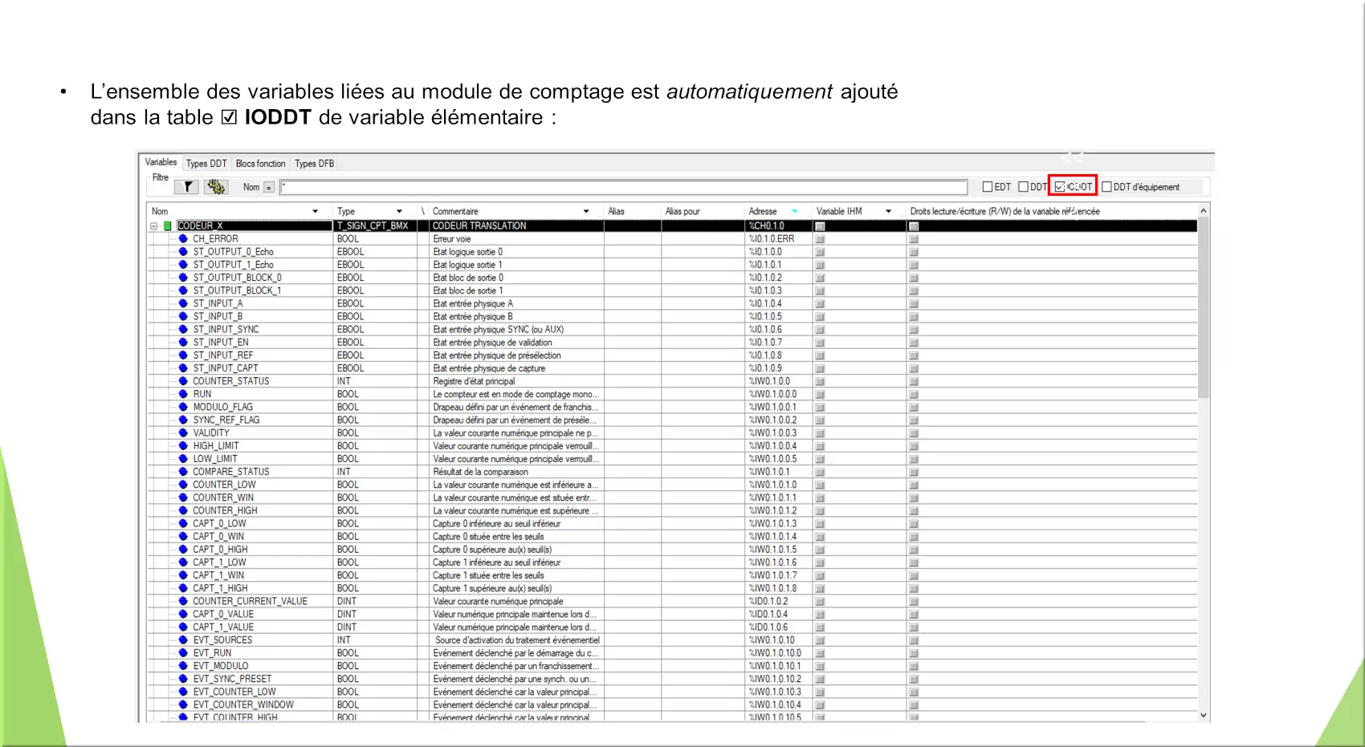Open the Nom column filter dropdown
Screen dimensions: 1365x747
[x=315, y=212]
